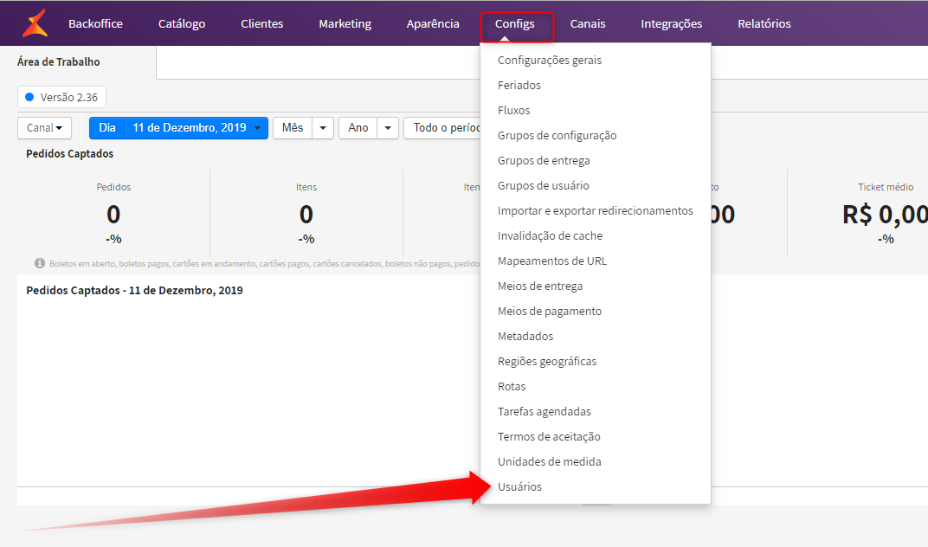Open the Clientes menu
Viewport: 928px width, 547px height.
[x=261, y=23]
